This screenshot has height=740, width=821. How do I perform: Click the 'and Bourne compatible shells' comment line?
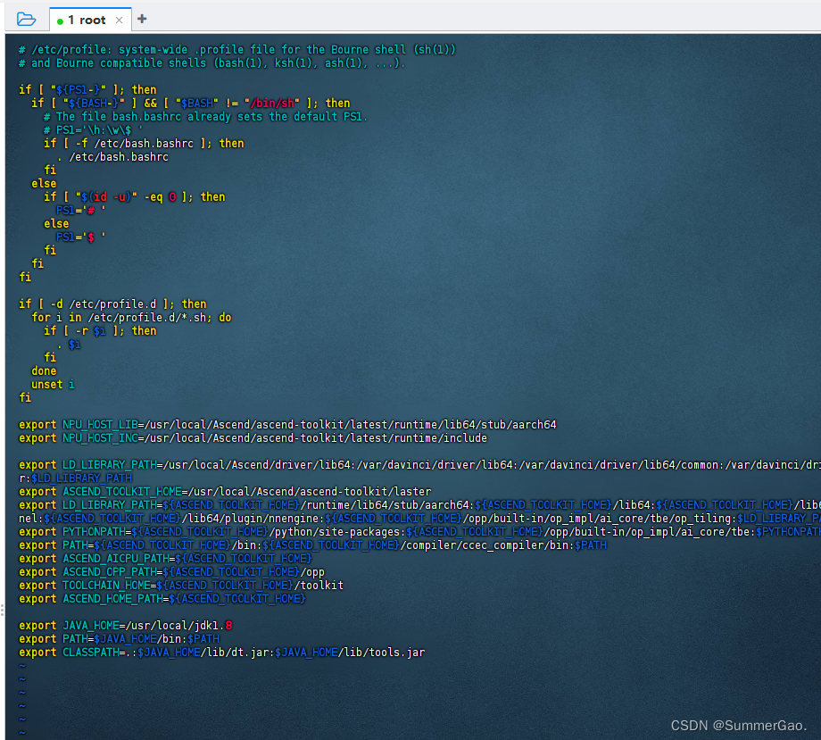[212, 63]
